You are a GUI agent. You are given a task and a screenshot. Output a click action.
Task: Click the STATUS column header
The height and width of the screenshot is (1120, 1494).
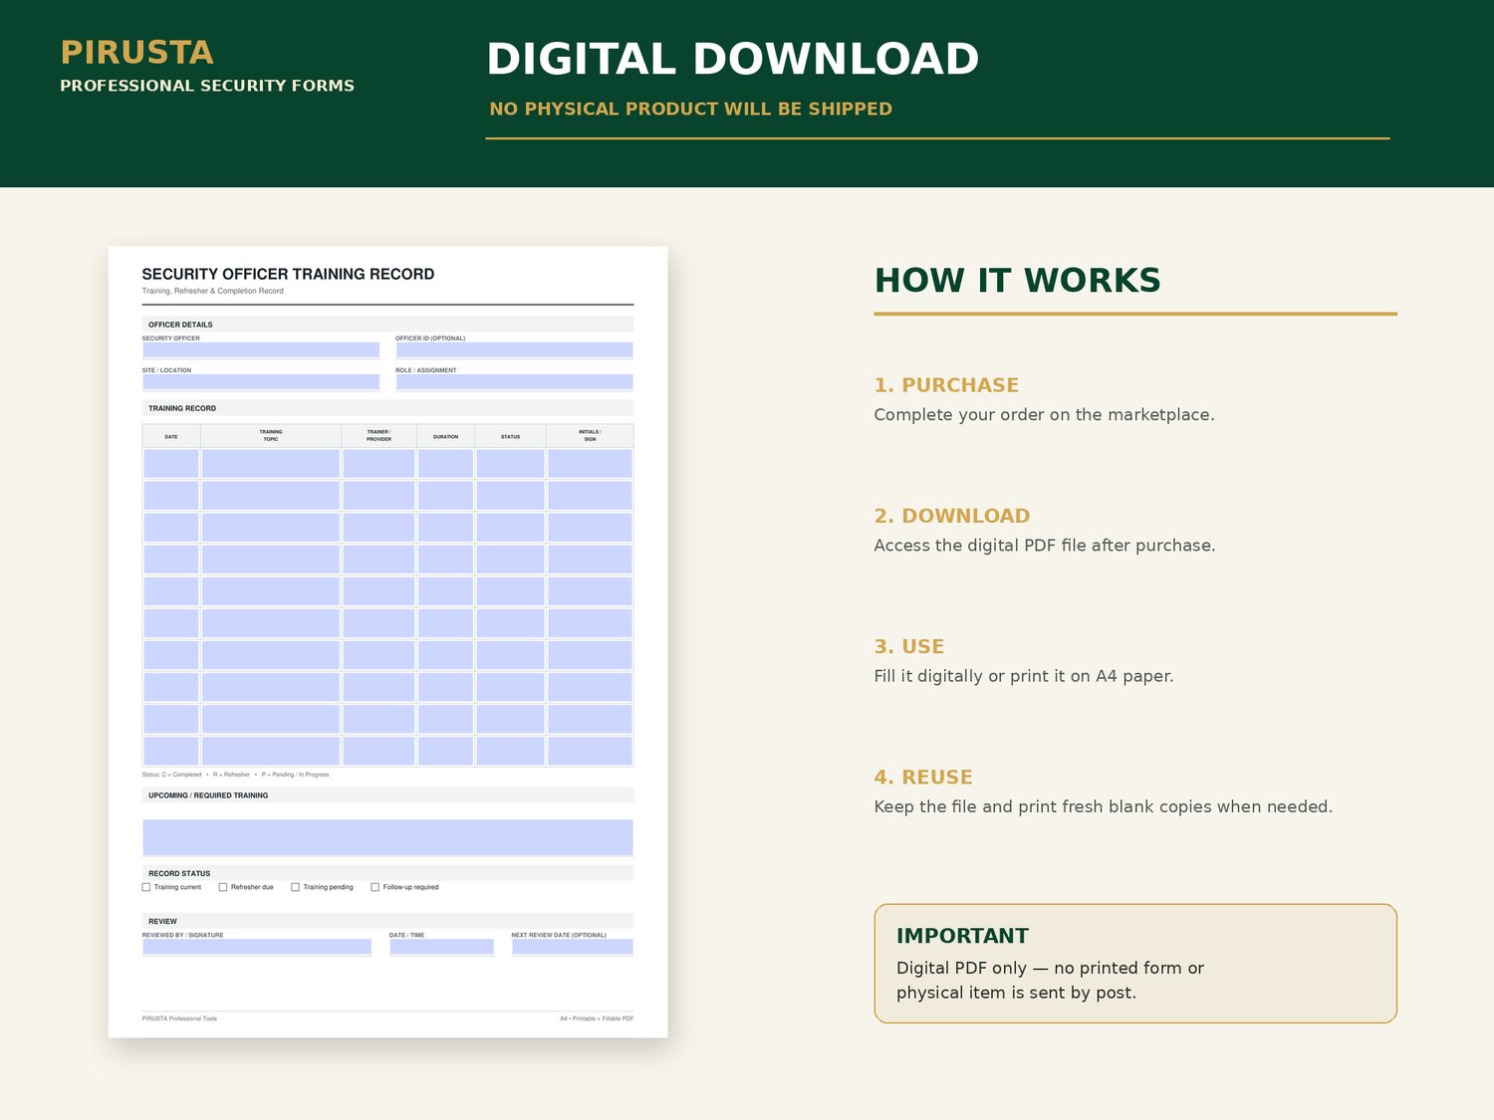(510, 436)
